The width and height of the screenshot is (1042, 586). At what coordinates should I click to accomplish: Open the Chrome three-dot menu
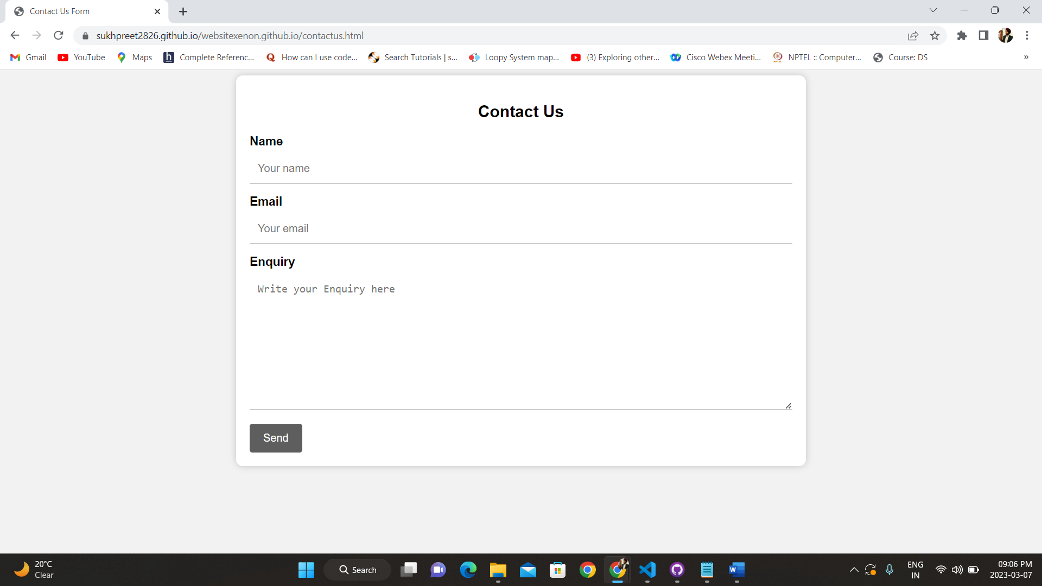tap(1027, 36)
